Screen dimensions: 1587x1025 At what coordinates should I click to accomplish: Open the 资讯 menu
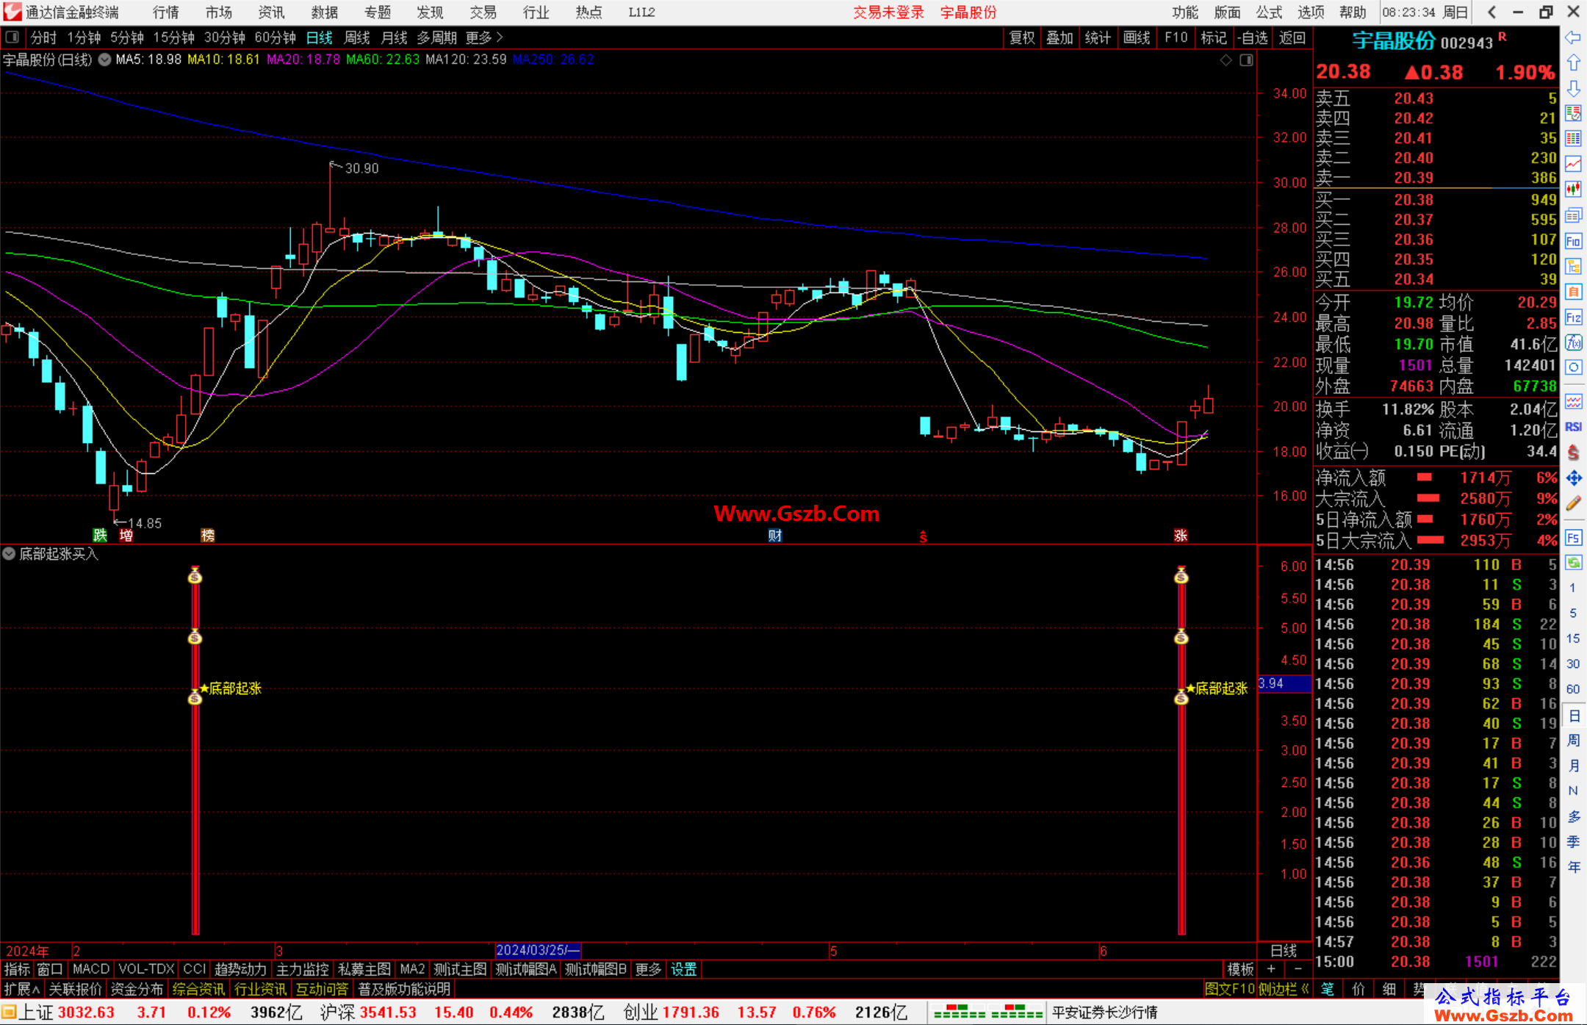click(x=271, y=12)
